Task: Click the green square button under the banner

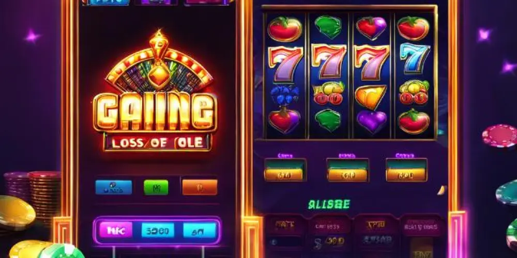Action: (156, 187)
